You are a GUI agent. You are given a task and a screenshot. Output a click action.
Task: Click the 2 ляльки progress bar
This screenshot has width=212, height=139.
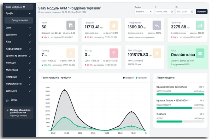[180, 122]
